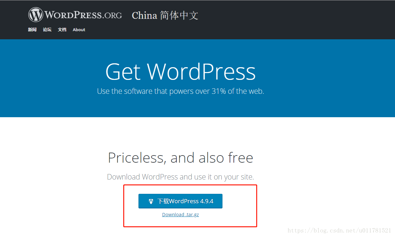Click the WordPress.org wordmark text
The height and width of the screenshot is (237, 395).
pos(83,15)
